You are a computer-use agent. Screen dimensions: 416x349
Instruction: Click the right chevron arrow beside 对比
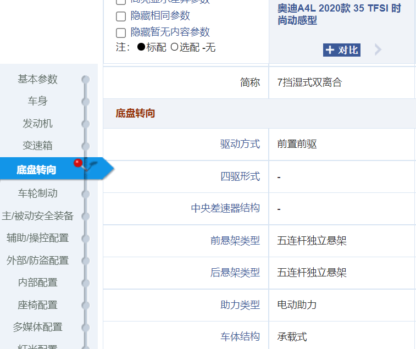point(378,49)
